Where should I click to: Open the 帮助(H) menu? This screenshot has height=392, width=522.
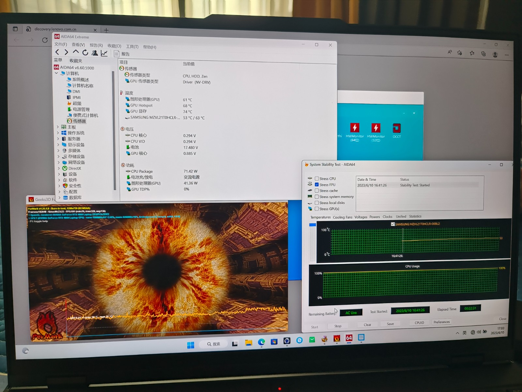coord(150,47)
